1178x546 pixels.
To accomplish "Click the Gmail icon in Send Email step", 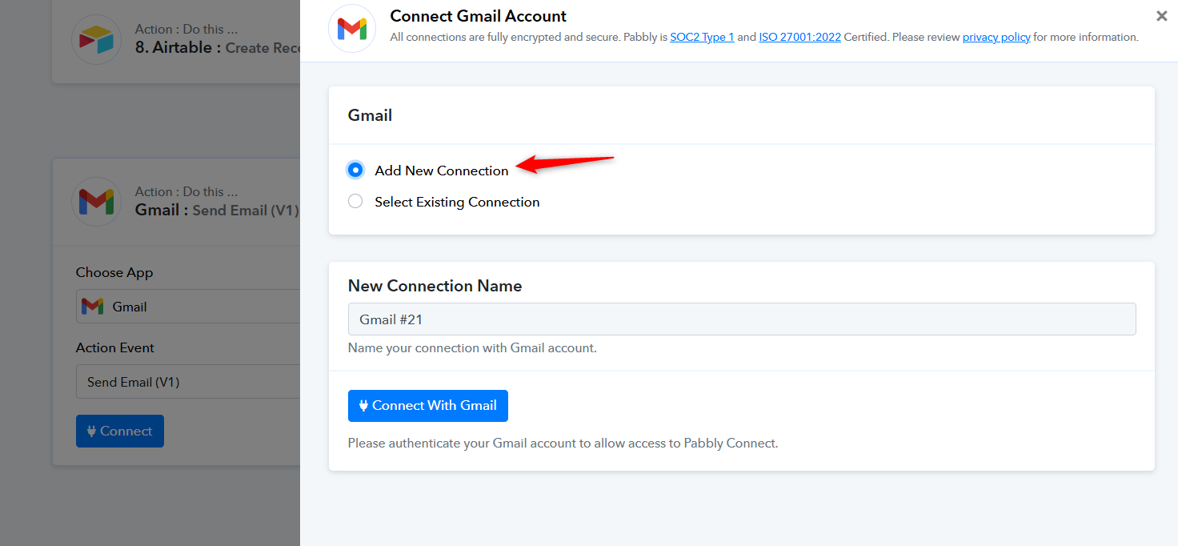I will (x=96, y=201).
